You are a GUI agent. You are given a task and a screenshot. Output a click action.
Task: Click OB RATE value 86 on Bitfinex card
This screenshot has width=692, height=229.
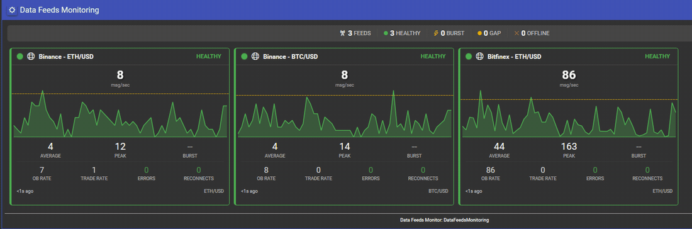point(490,170)
